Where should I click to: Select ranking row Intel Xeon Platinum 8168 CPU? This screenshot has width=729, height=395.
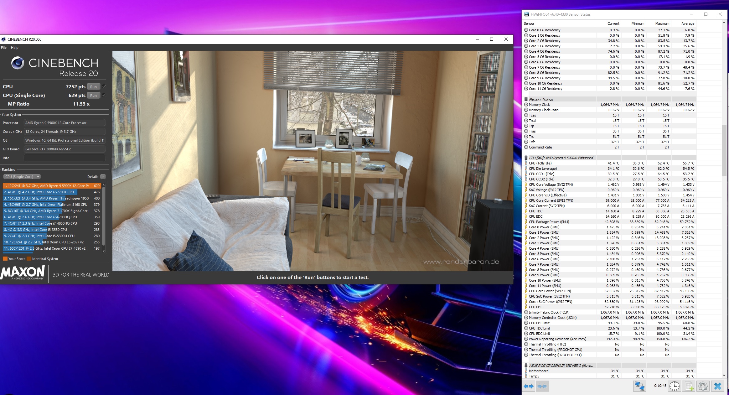click(52, 205)
